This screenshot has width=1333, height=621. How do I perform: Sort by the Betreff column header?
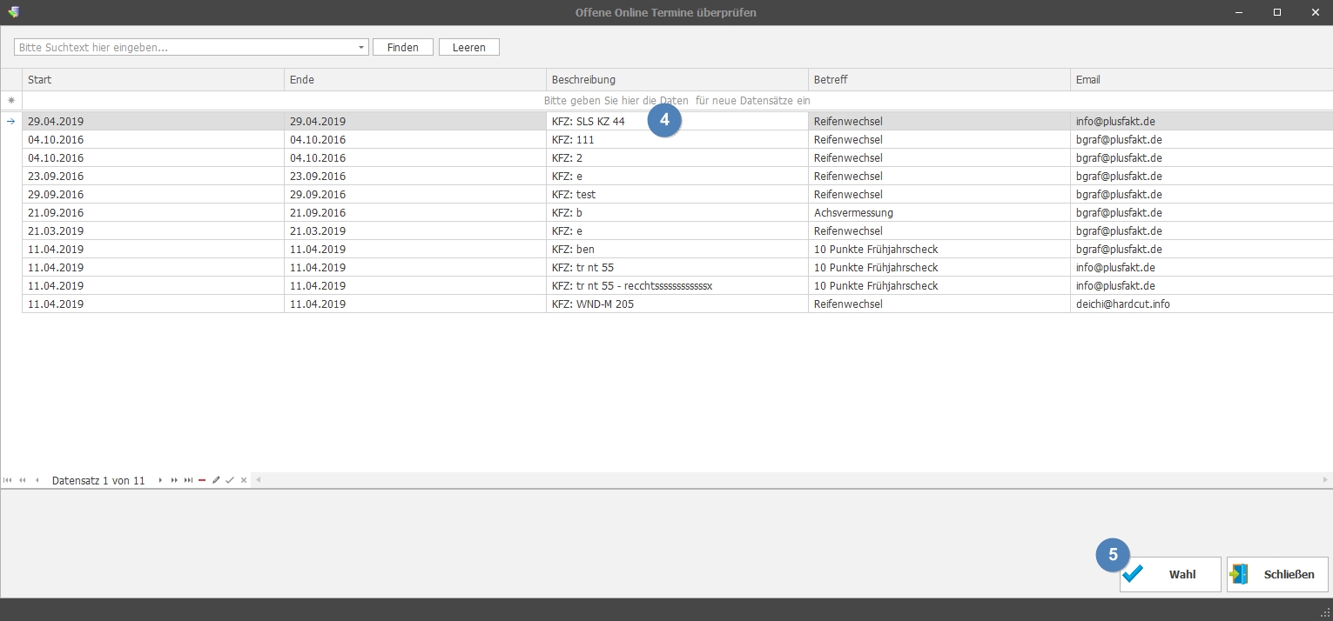click(939, 79)
